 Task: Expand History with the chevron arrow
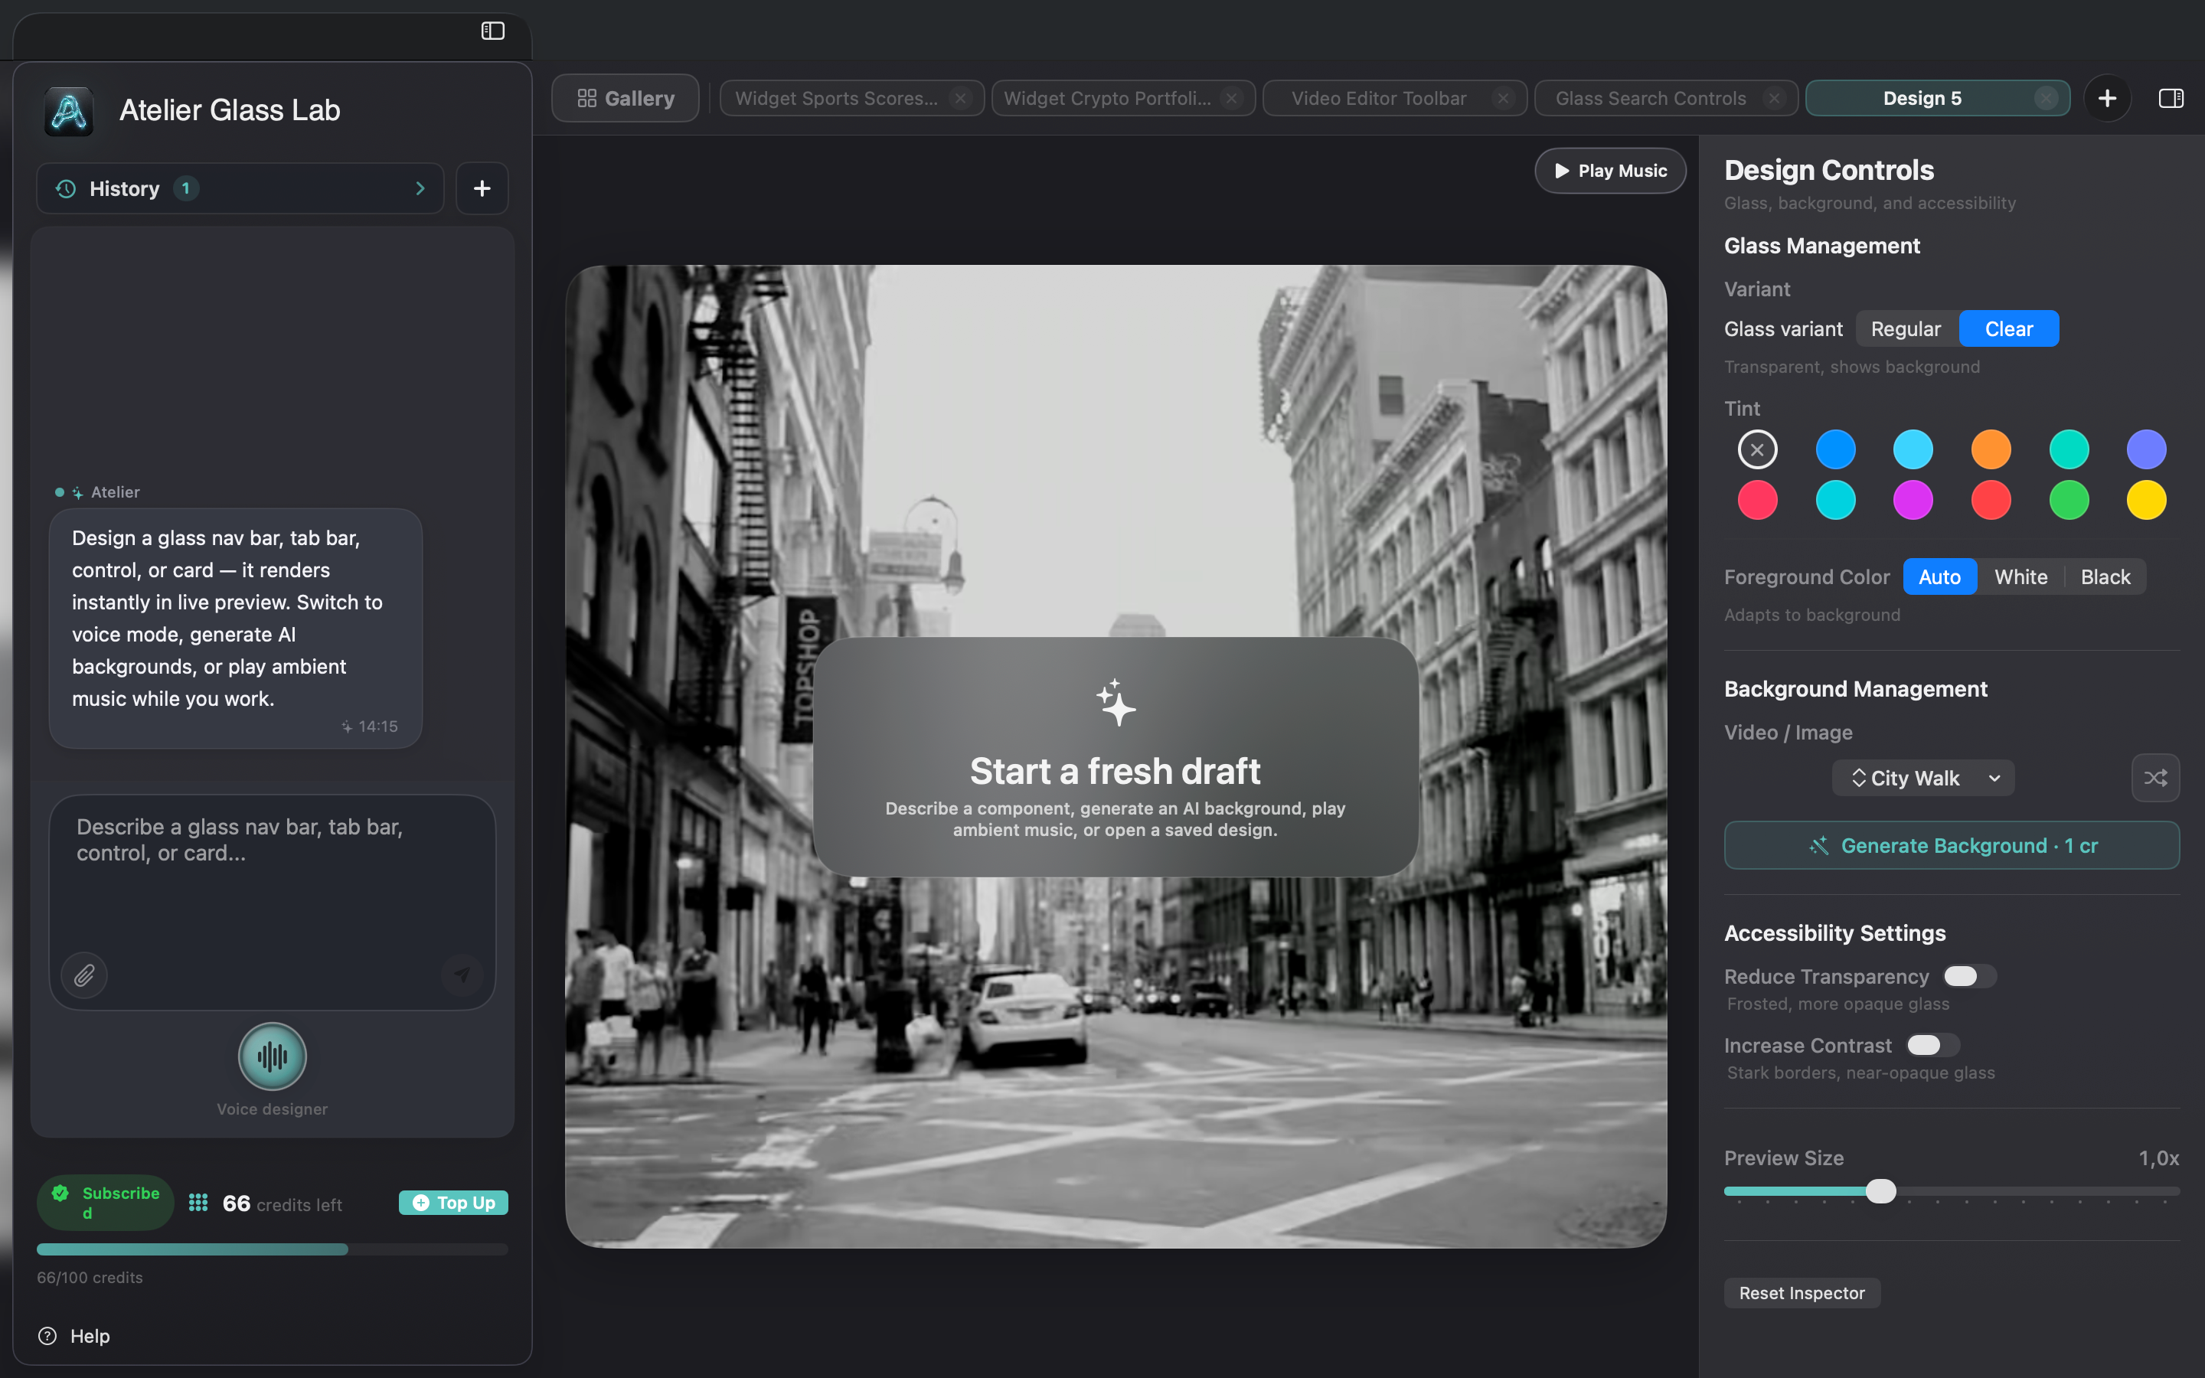[420, 188]
